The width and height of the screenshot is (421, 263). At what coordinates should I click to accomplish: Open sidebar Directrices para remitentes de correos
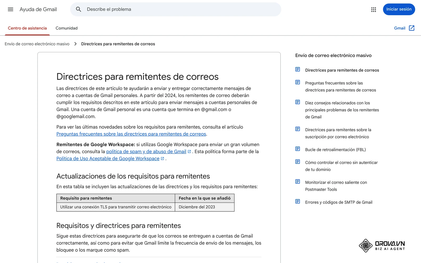342,70
